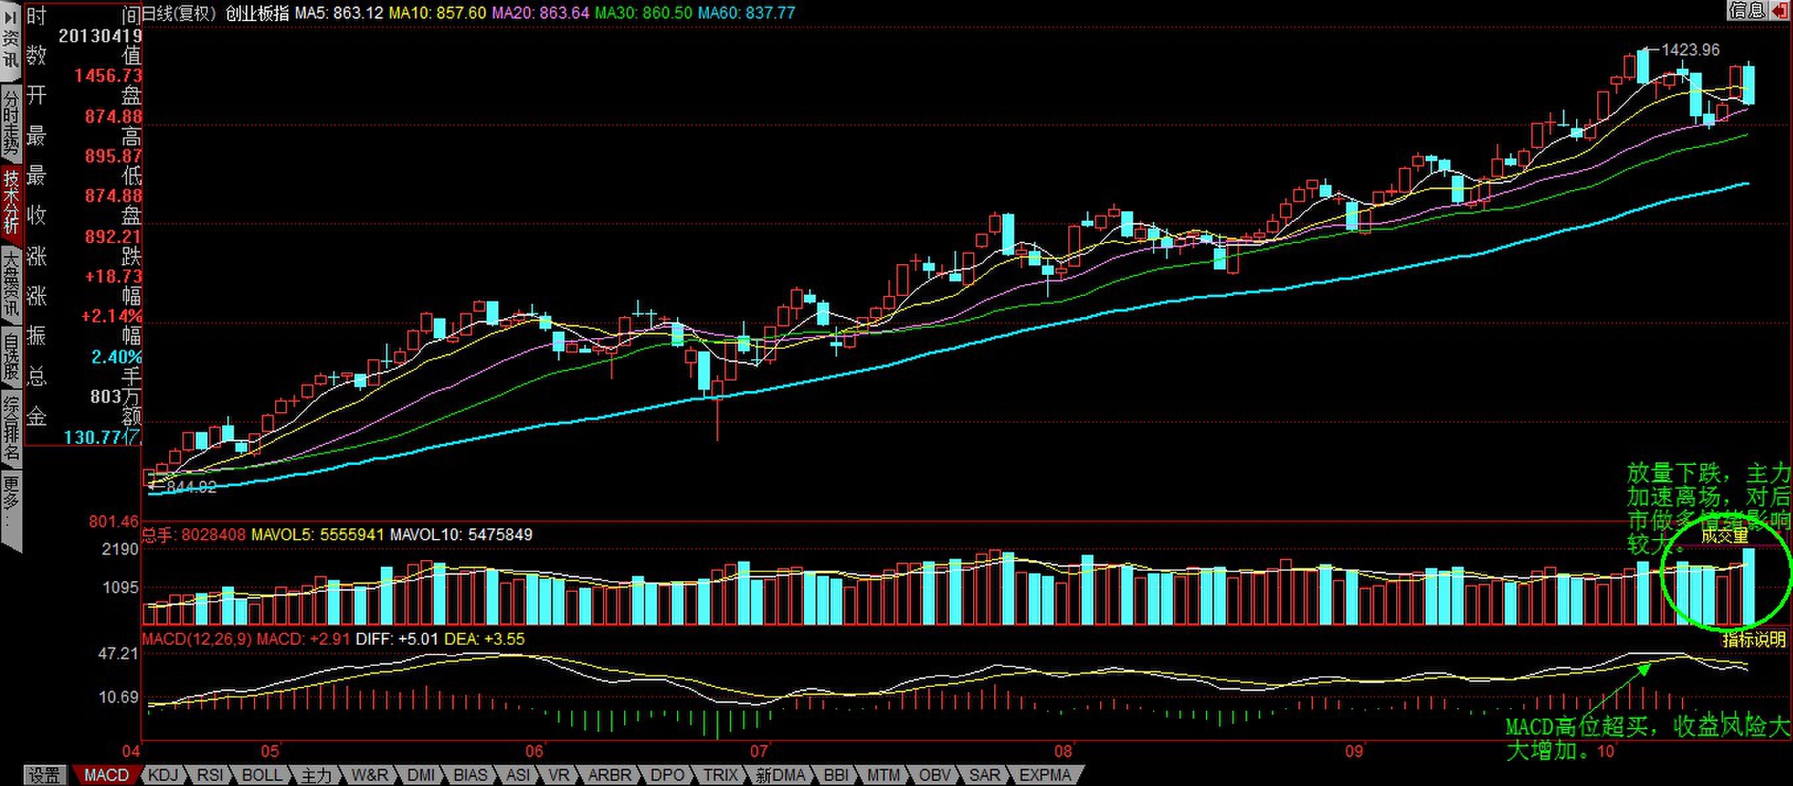Click the 801.46 price axis value
The width and height of the screenshot is (1793, 786).
pos(114,521)
